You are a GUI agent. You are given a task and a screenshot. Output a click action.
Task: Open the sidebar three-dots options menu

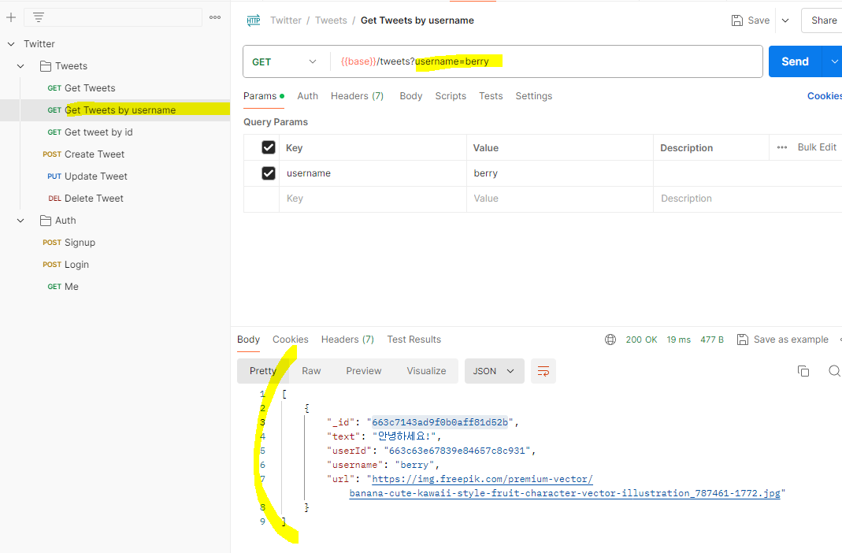click(215, 17)
